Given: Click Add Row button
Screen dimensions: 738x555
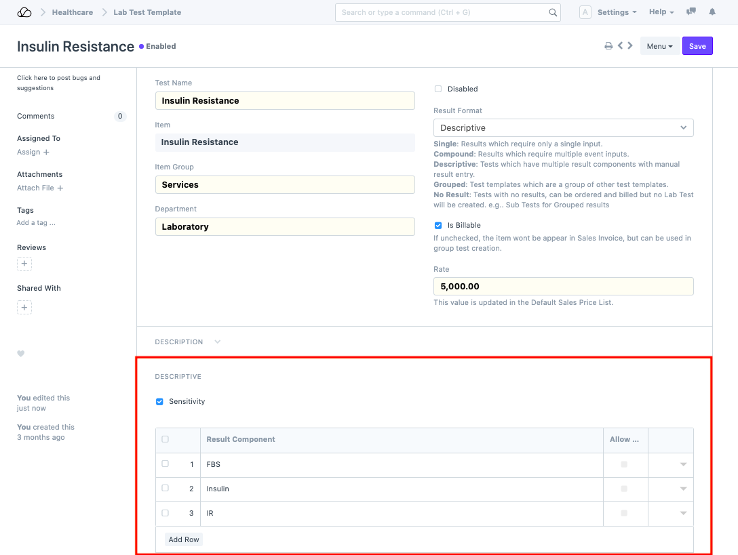Looking at the screenshot, I should [184, 539].
